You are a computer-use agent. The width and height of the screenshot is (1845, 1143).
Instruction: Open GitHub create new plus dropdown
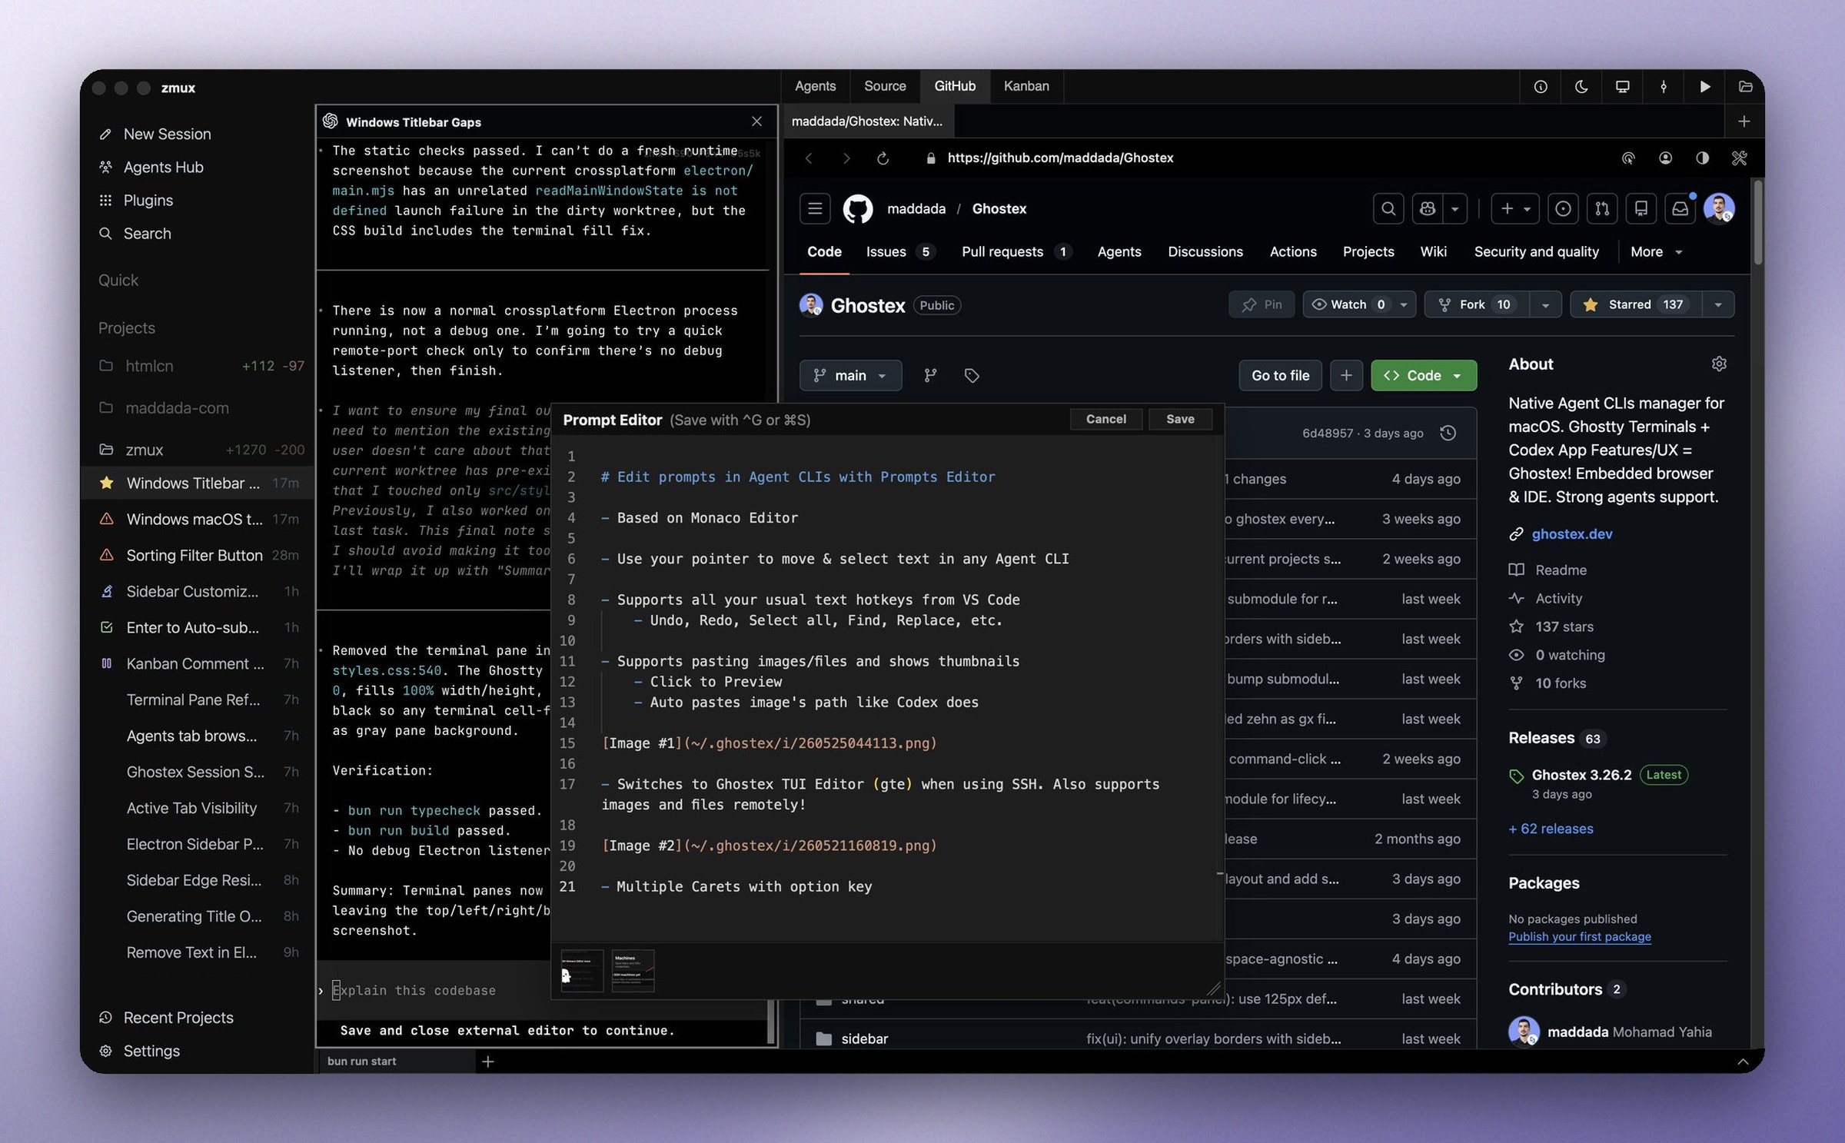click(1515, 208)
